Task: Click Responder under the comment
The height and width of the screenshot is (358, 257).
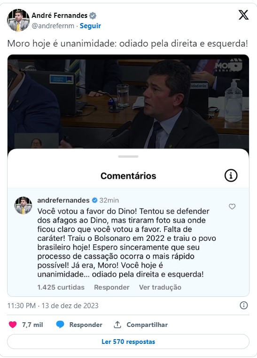Action: coord(112,287)
